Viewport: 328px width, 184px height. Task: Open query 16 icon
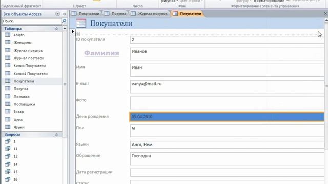tap(8, 179)
